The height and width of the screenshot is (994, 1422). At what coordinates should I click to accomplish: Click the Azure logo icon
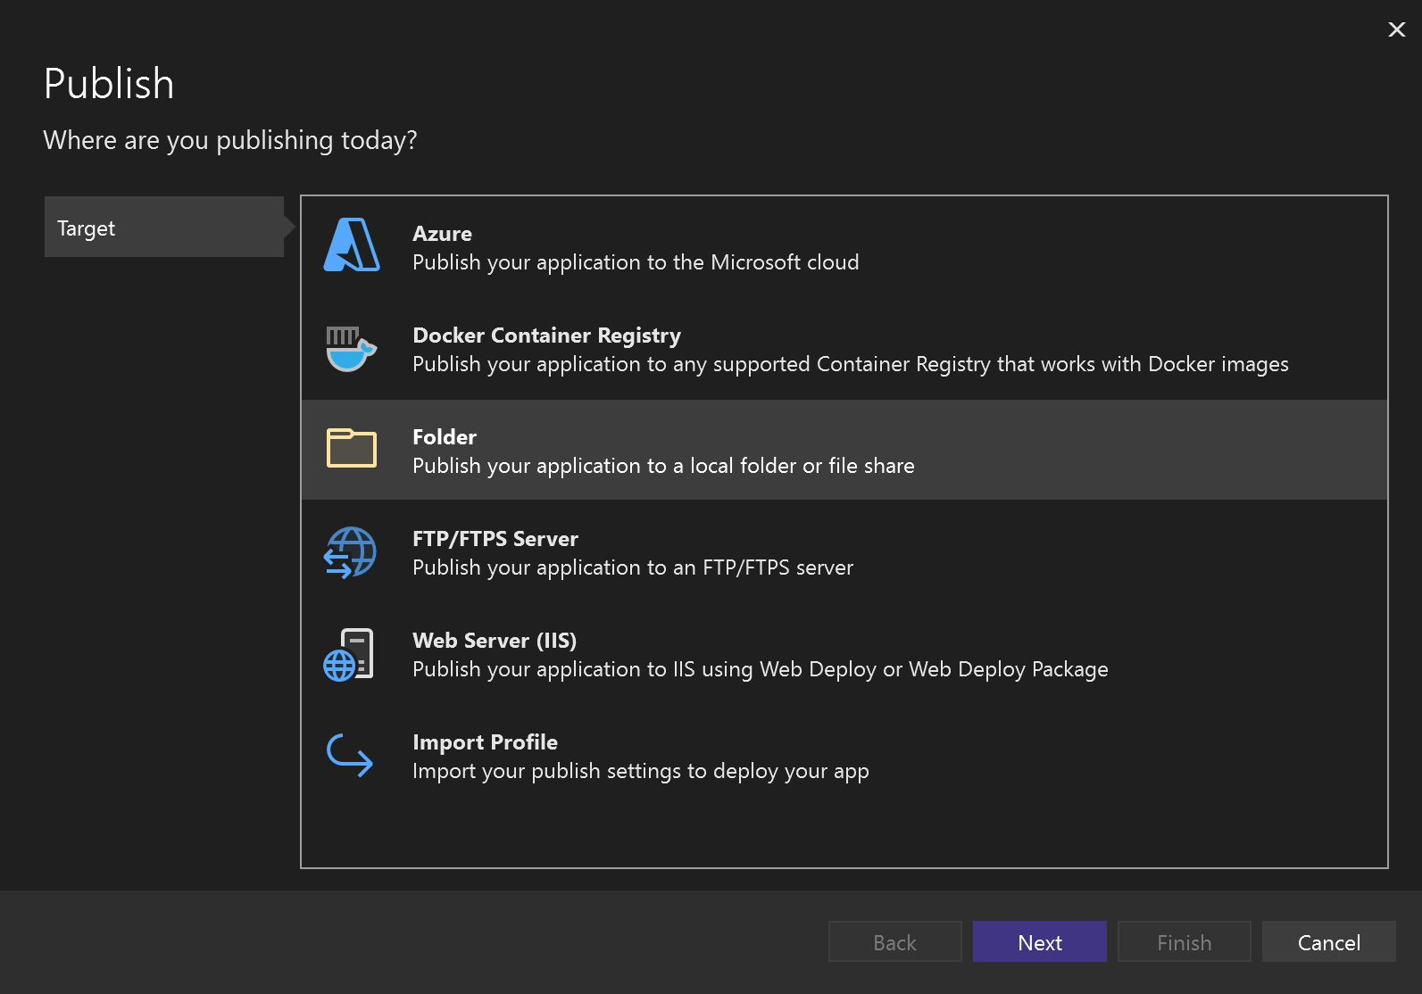click(352, 245)
